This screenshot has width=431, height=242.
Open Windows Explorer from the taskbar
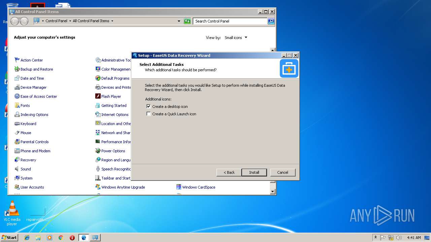[x=38, y=238]
